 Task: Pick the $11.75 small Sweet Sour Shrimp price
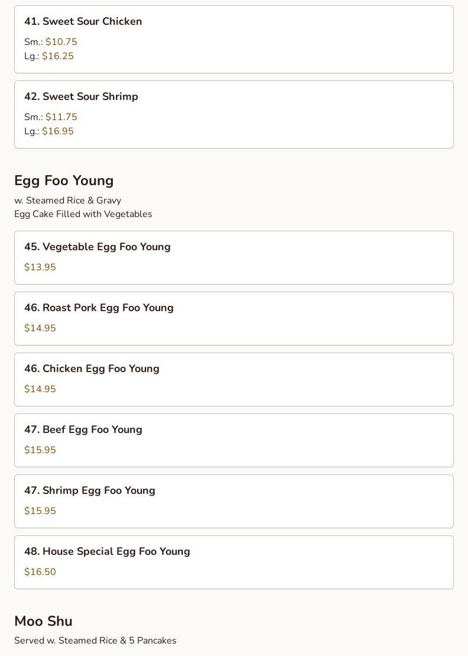[61, 117]
